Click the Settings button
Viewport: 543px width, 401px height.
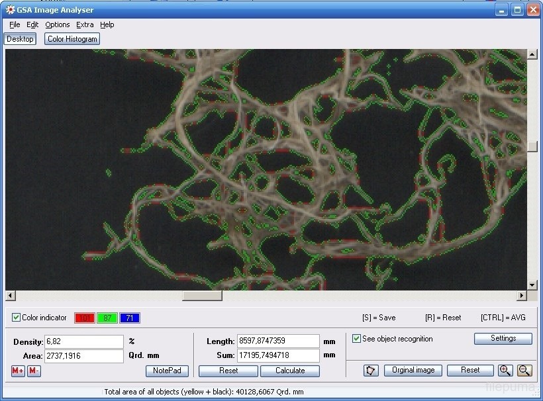503,338
